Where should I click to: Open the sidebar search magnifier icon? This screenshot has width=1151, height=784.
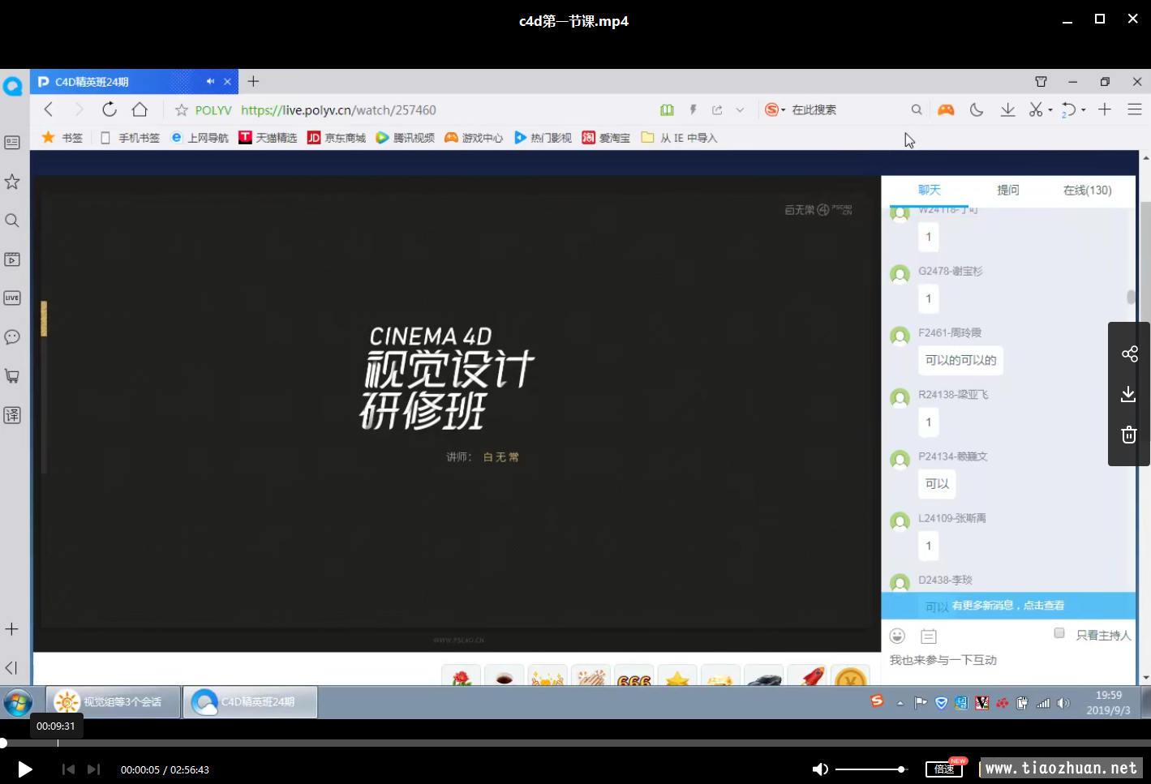12,221
